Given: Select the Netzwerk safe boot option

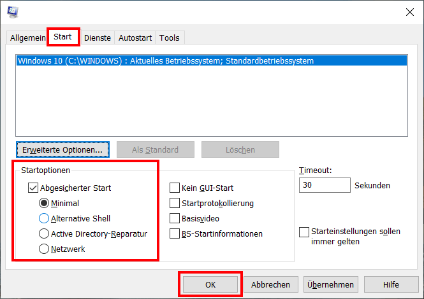Looking at the screenshot, I should point(44,249).
